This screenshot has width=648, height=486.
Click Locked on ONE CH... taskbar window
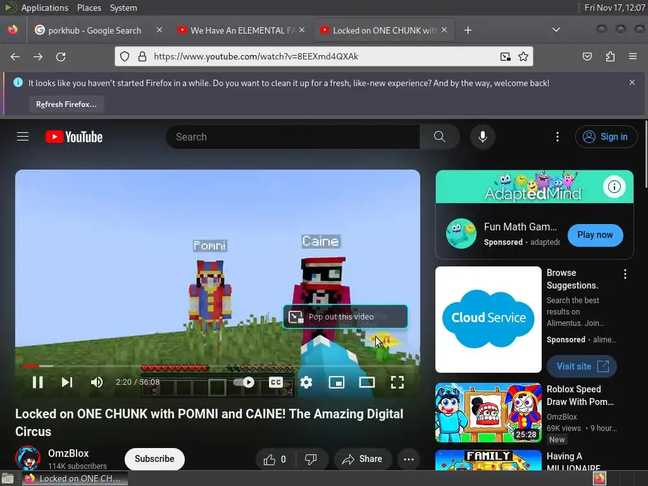click(75, 478)
